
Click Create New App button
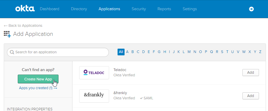pos(38,79)
